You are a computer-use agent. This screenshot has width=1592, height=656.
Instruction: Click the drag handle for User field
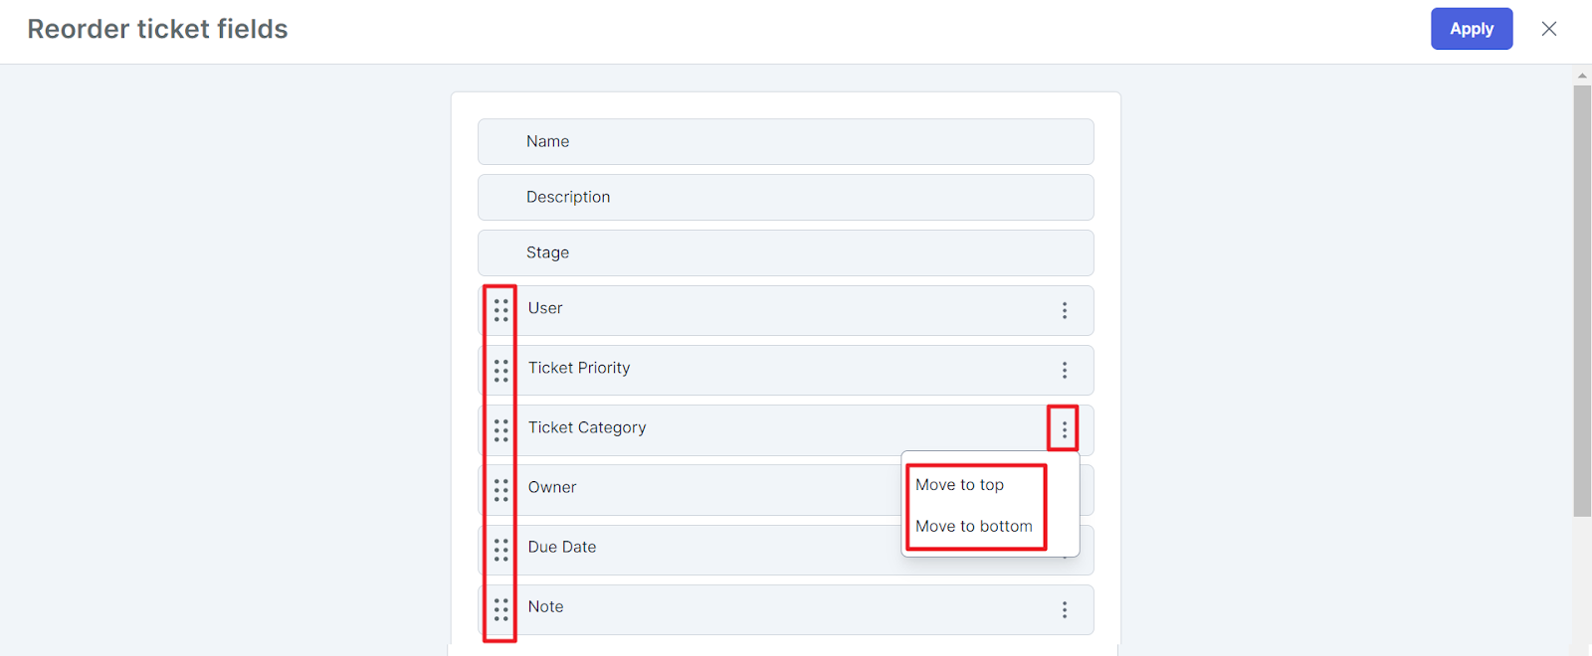click(500, 310)
